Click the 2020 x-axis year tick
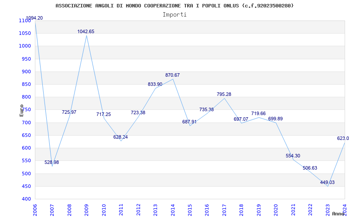 click(276, 210)
